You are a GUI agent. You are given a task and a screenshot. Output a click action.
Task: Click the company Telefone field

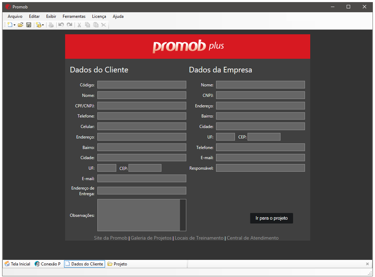point(261,147)
